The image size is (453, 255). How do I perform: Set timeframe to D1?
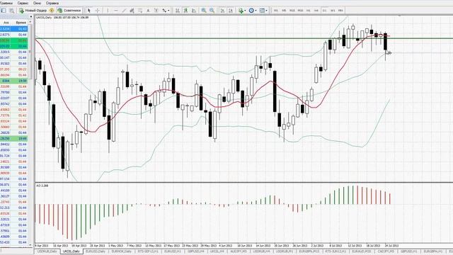tap(324, 11)
